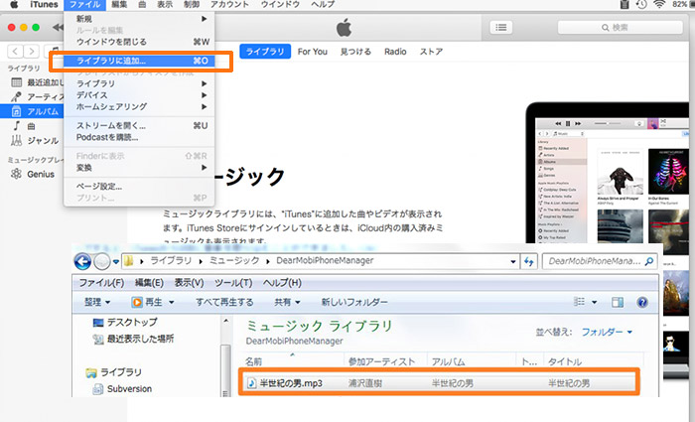The height and width of the screenshot is (422, 695).
Task: Switch to the Radio tab
Action: (395, 52)
